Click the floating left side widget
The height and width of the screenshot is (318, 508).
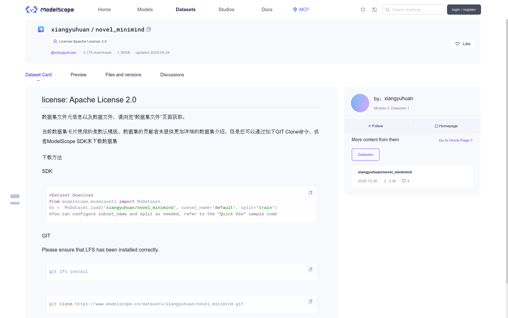point(15,199)
